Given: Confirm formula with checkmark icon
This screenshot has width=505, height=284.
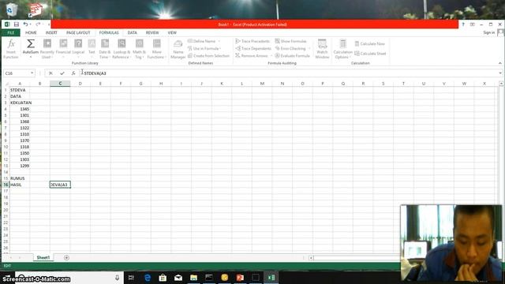Looking at the screenshot, I should pos(62,73).
